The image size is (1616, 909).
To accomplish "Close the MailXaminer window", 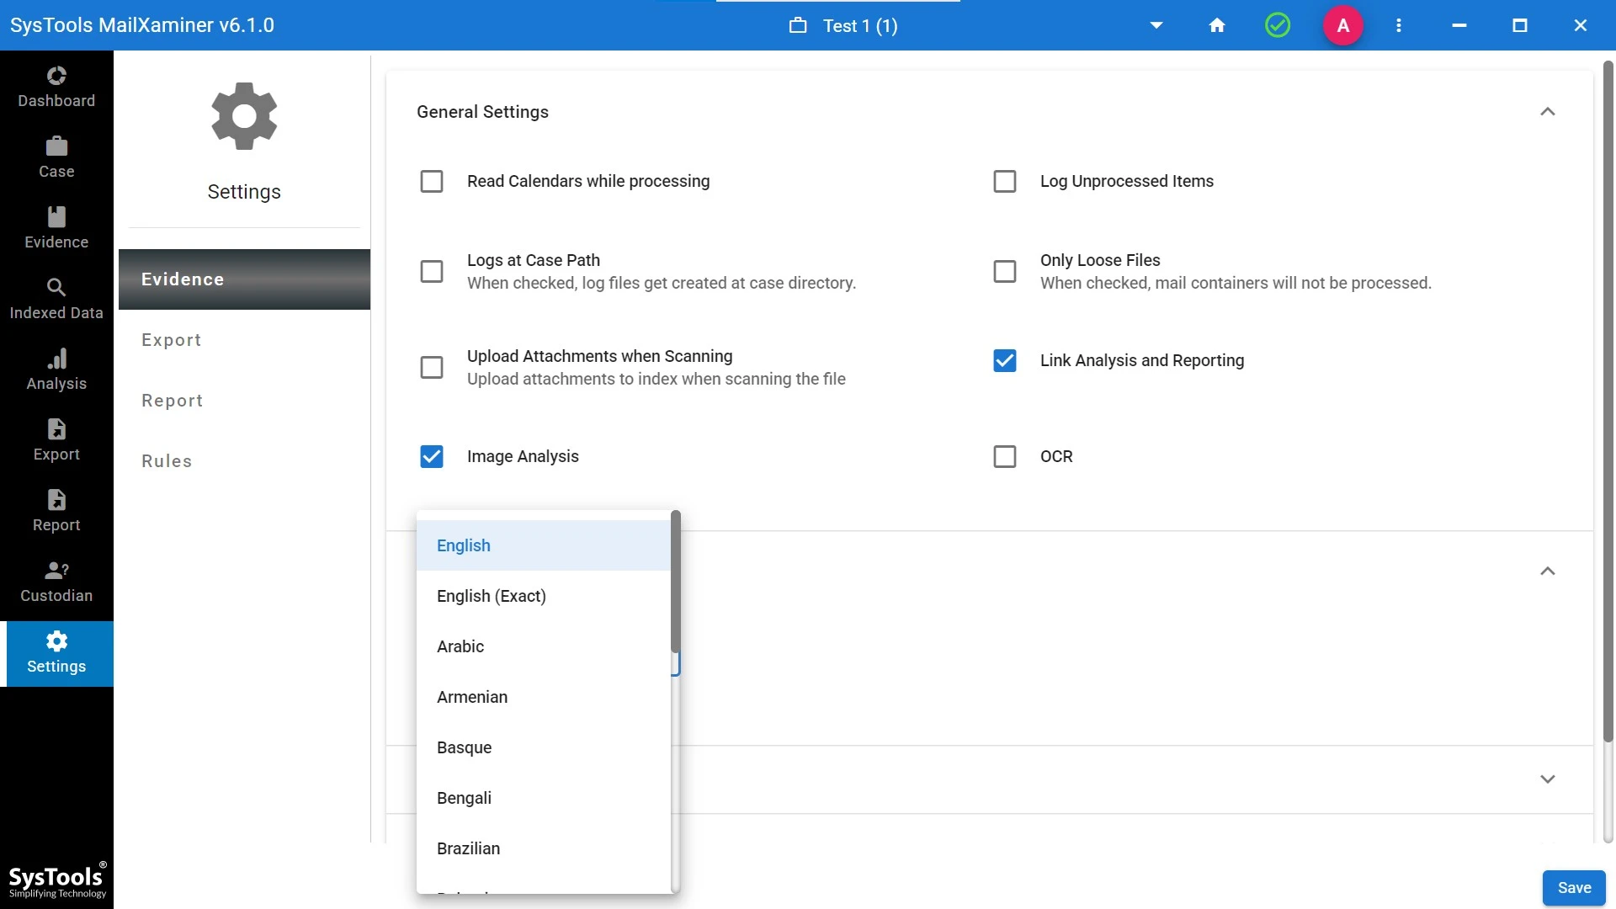I will pos(1581,25).
